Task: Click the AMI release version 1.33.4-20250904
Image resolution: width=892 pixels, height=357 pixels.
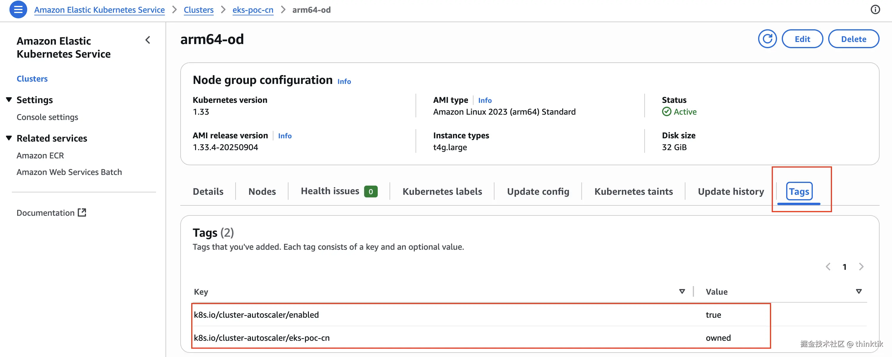Action: click(x=226, y=147)
